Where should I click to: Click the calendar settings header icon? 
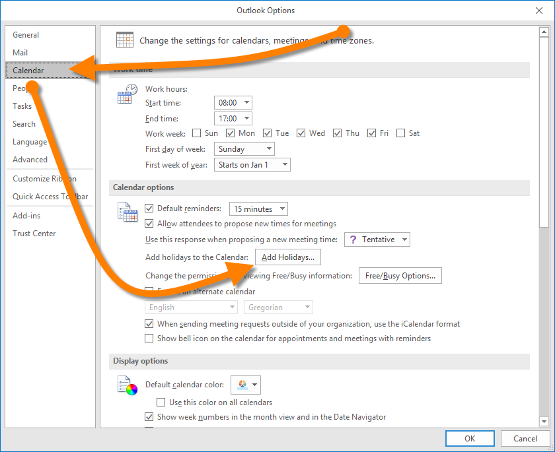click(124, 40)
